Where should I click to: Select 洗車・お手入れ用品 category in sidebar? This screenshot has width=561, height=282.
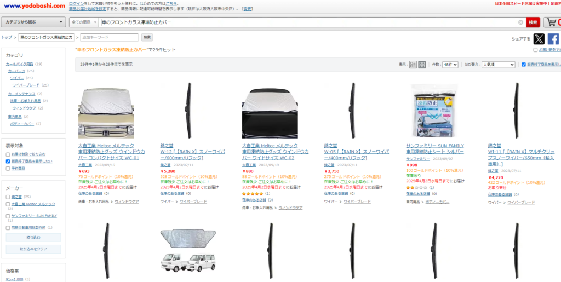tap(25, 101)
